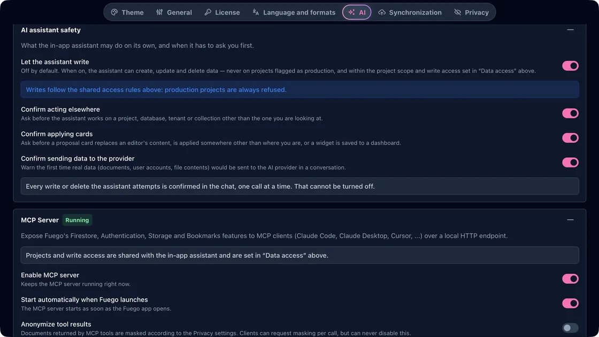Click the 'Confirm sending data to the provider' label
This screenshot has width=599, height=337.
click(78, 158)
